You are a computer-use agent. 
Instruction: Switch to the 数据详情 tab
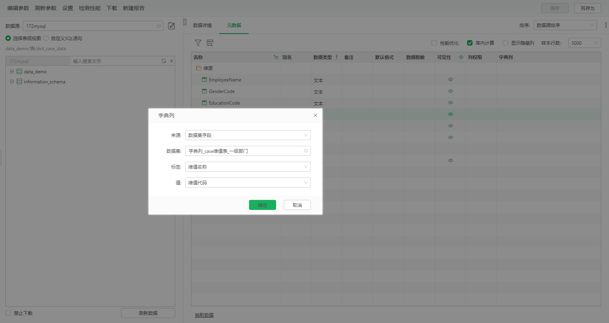tap(202, 25)
